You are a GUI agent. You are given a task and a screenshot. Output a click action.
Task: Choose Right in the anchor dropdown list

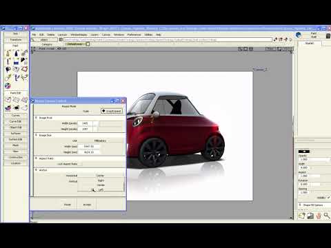101,180
